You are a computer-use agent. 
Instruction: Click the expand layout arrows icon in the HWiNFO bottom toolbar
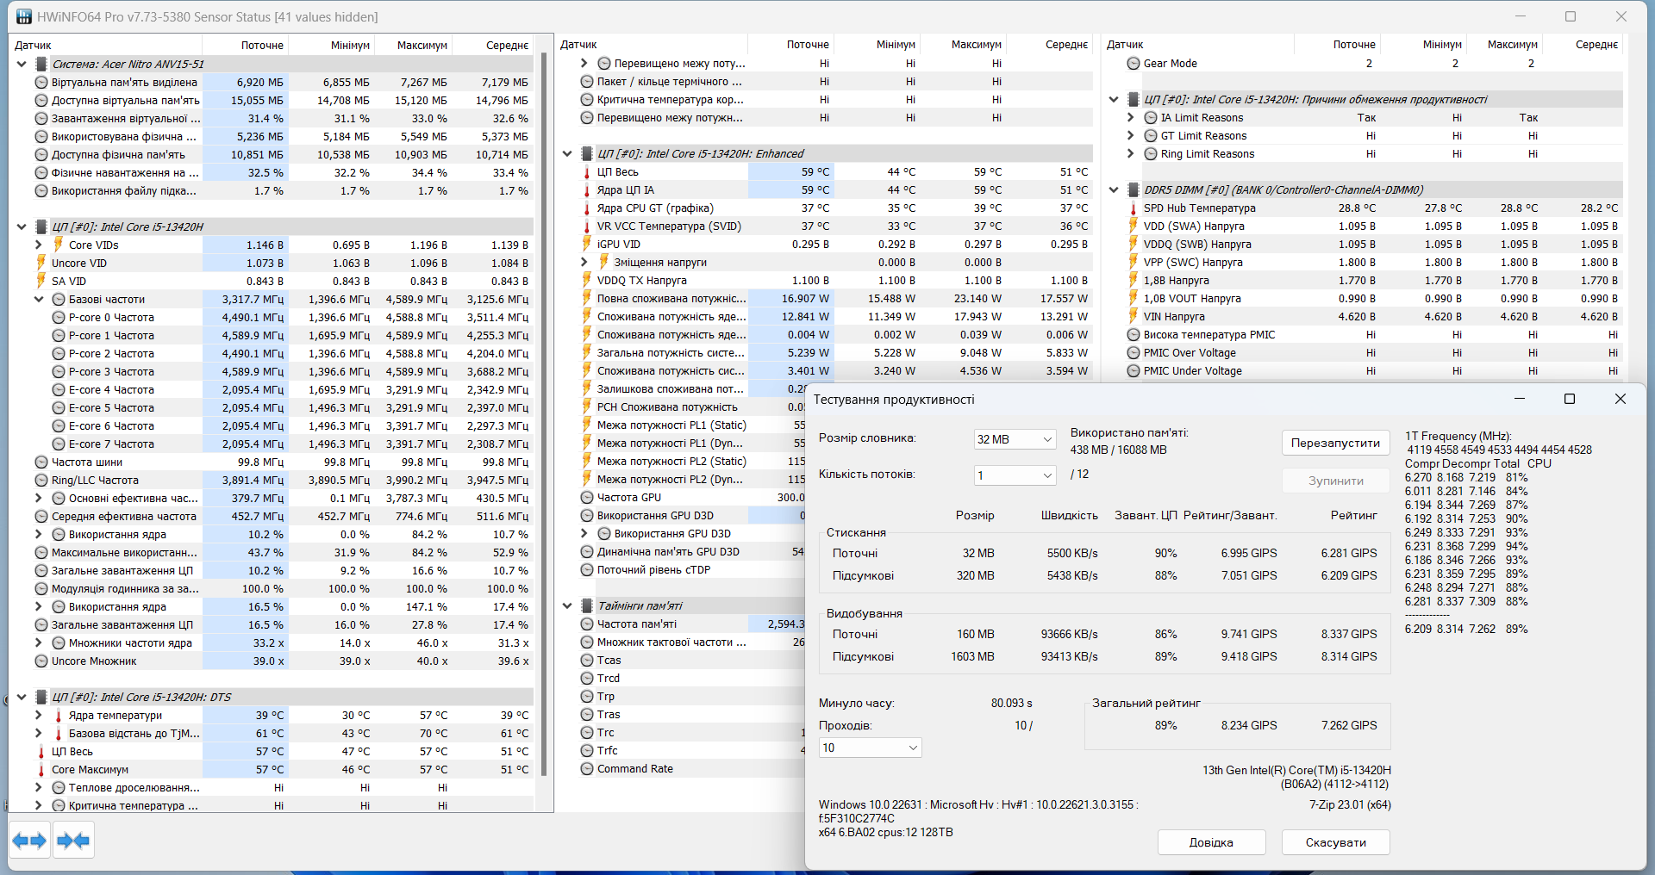29,841
